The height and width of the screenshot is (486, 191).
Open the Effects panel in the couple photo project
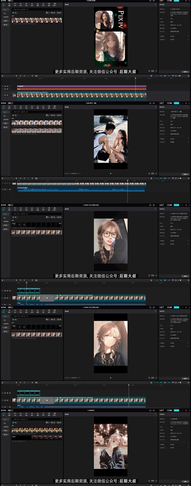(26, 107)
